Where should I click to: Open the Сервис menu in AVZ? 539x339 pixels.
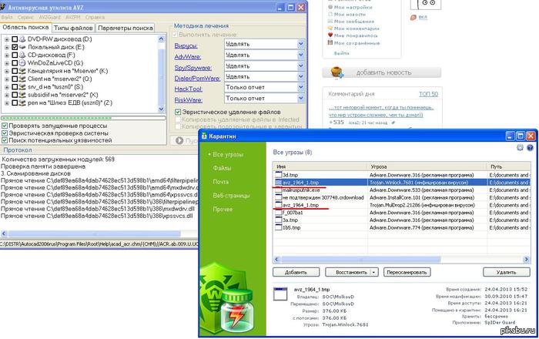pos(26,15)
